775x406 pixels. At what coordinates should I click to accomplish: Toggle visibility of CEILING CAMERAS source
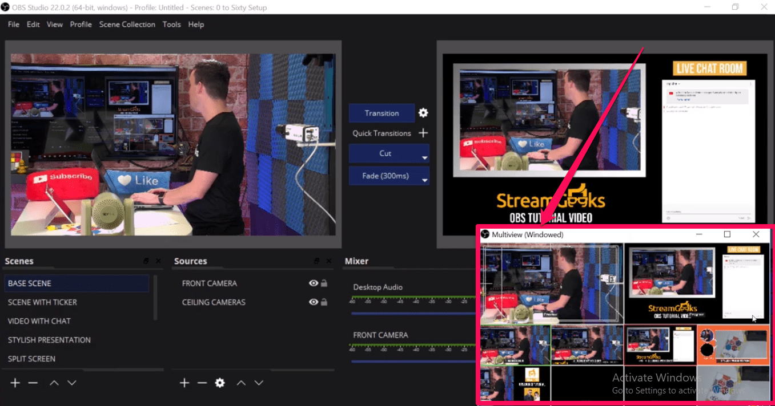tap(313, 302)
